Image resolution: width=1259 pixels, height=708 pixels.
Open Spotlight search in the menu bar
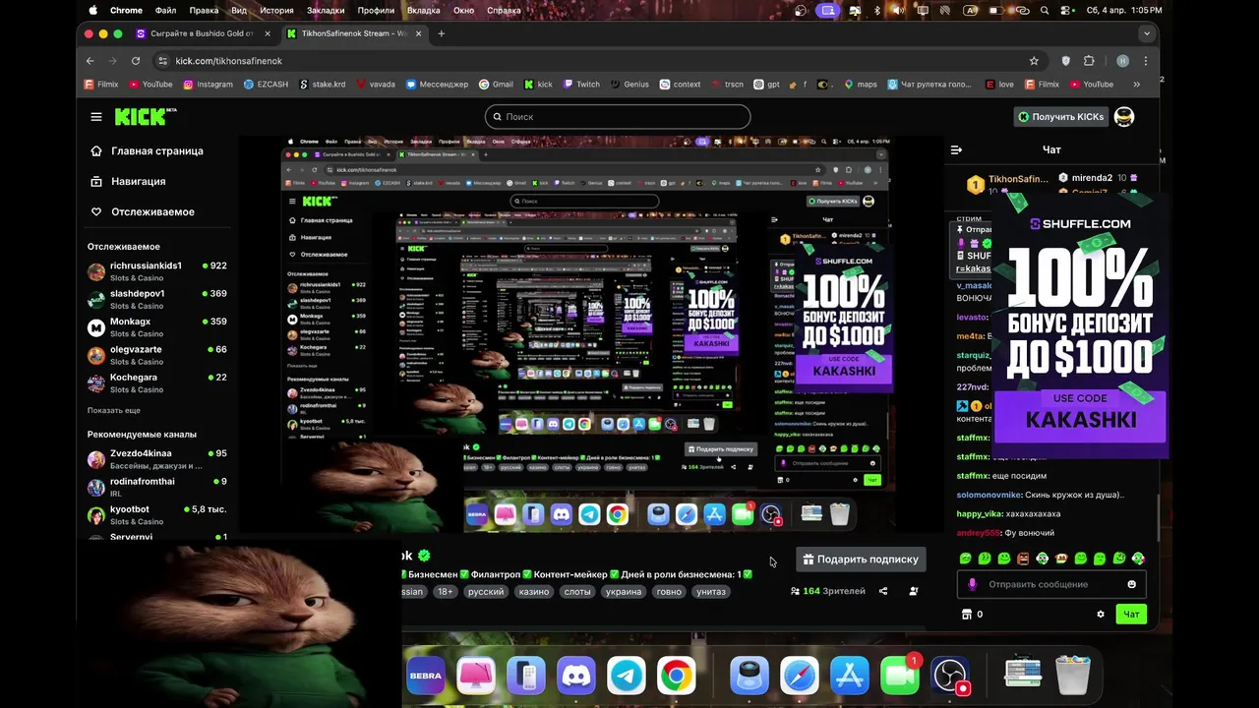pos(1045,10)
